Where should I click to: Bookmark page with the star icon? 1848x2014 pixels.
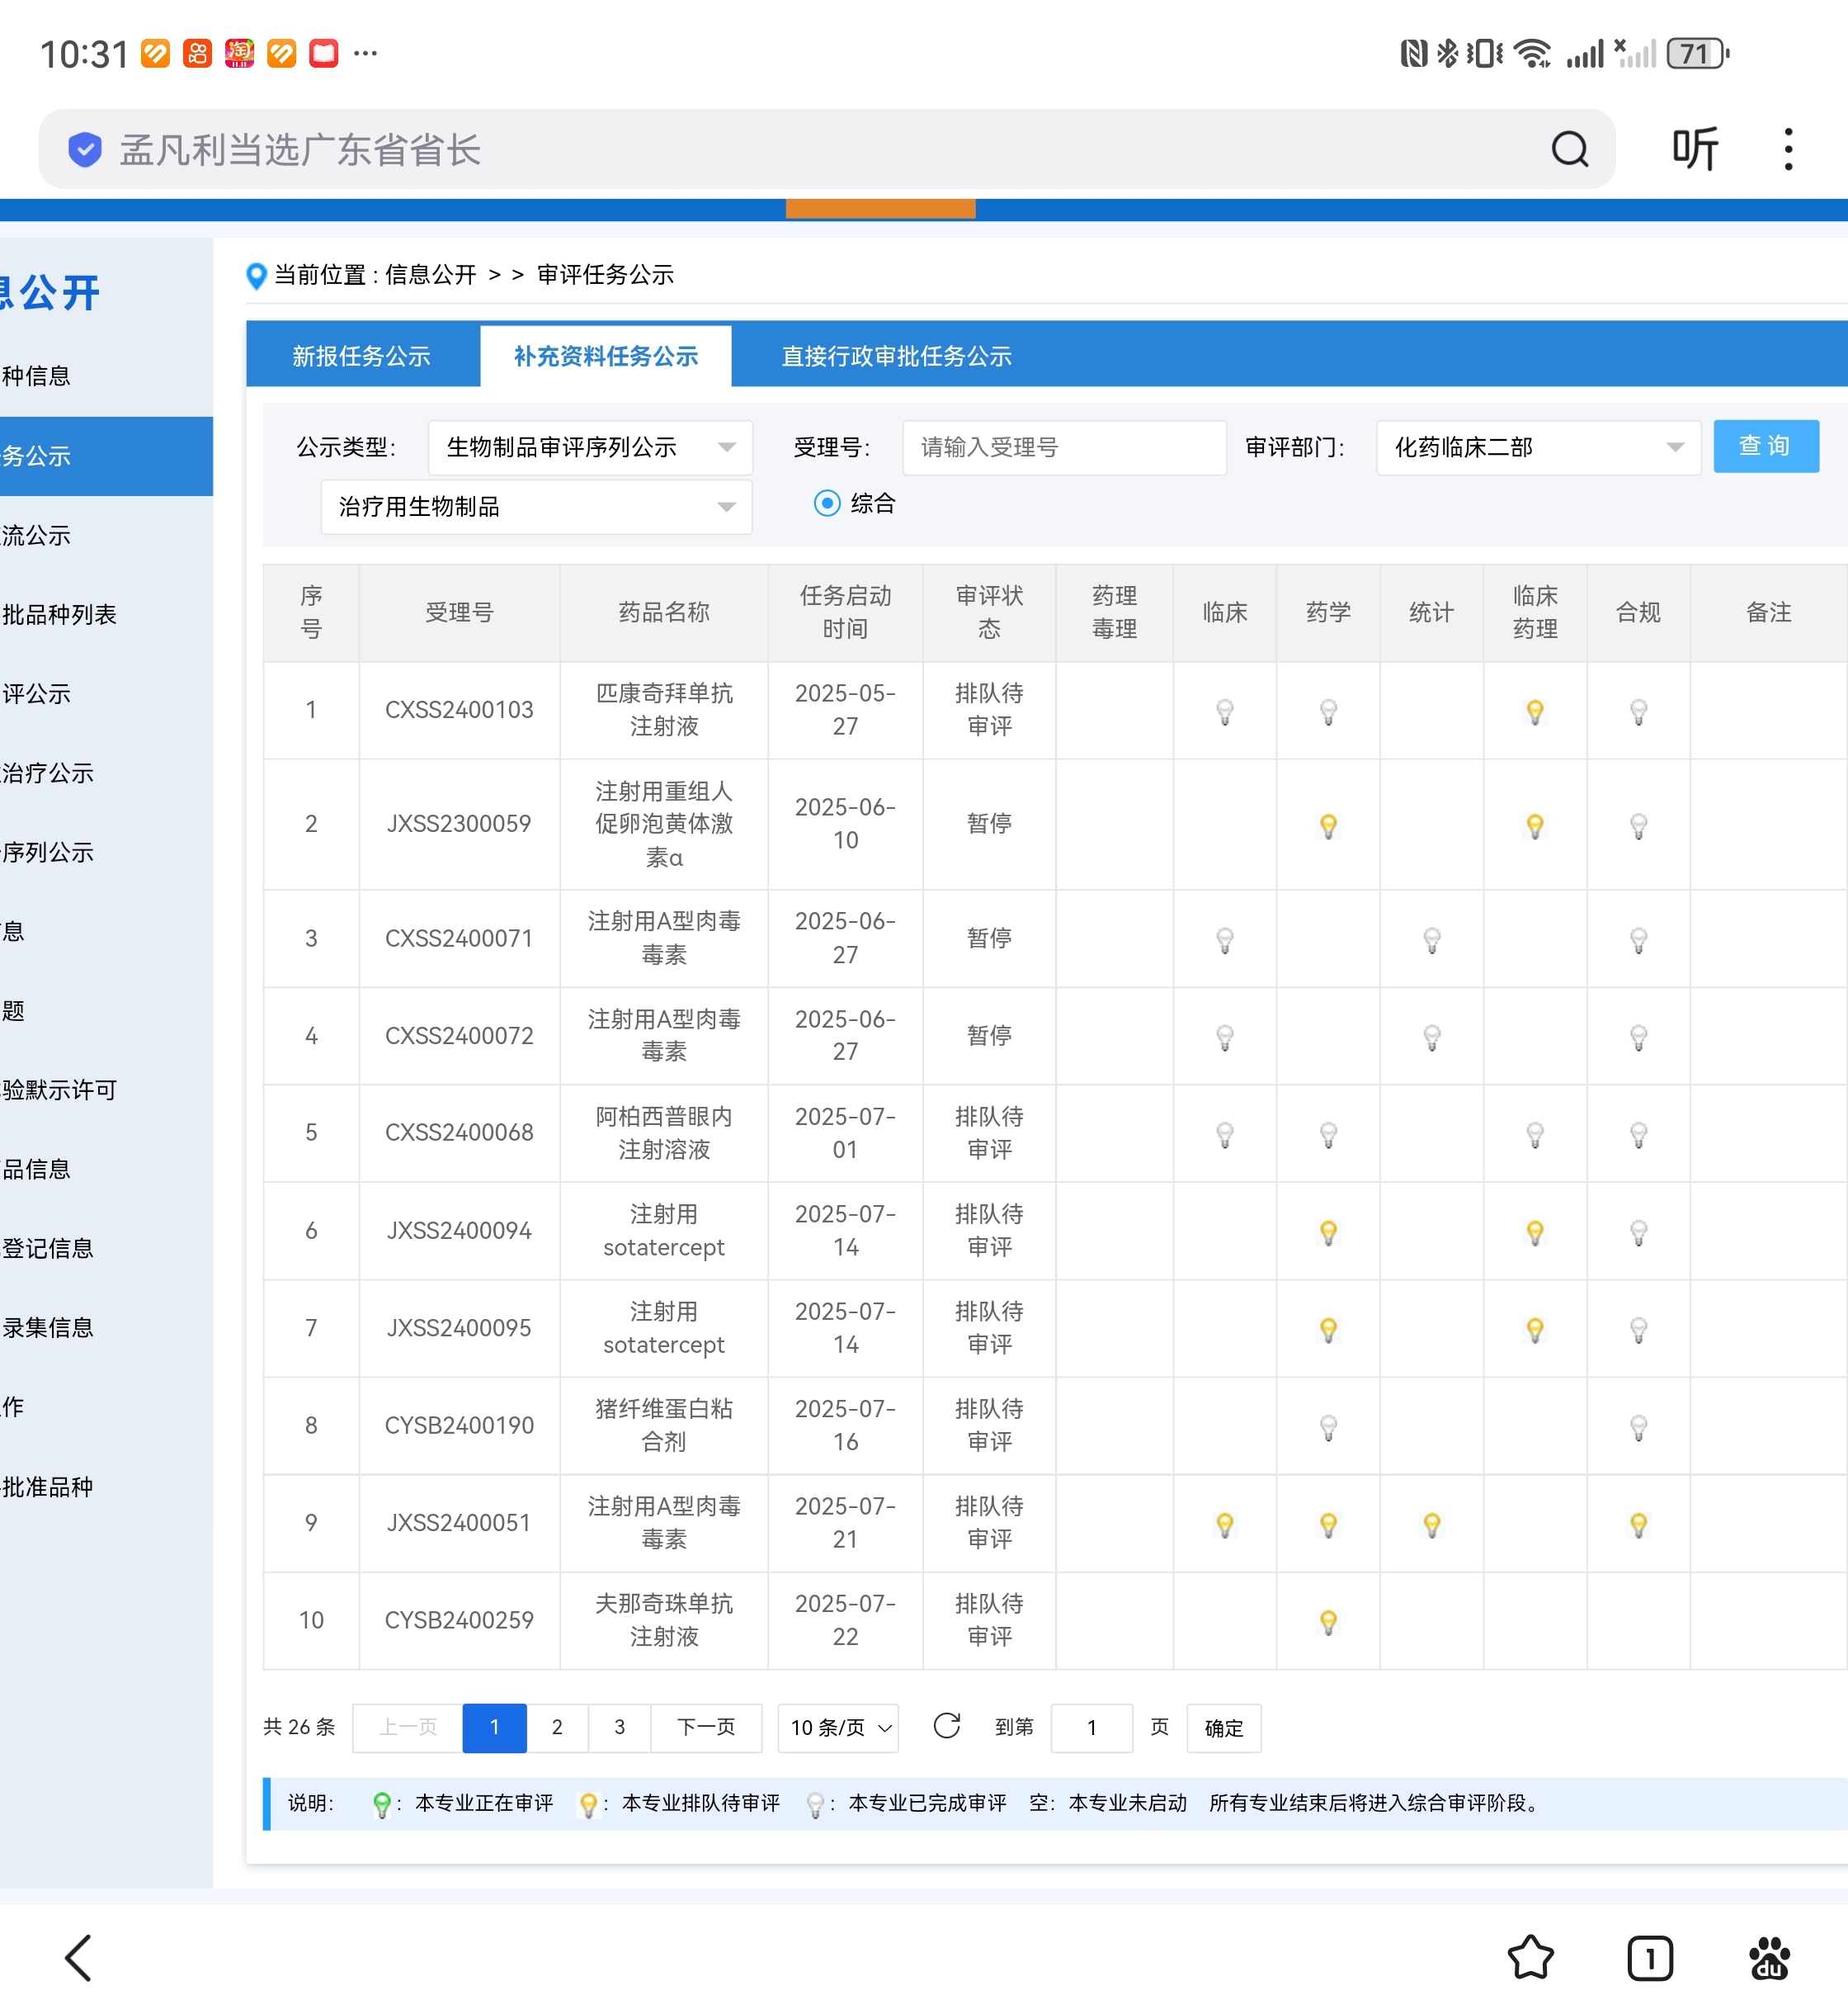(1530, 1957)
